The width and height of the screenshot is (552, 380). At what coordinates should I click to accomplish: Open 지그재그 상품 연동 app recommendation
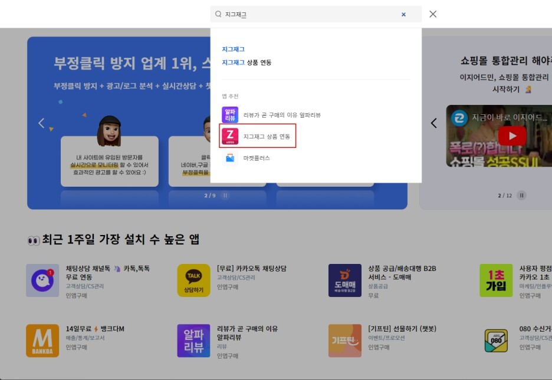point(267,137)
